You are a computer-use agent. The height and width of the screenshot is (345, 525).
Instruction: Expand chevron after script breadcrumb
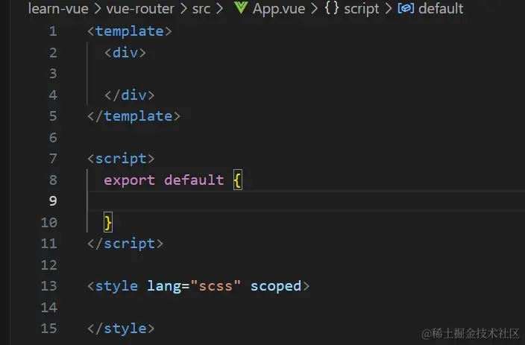tap(389, 9)
